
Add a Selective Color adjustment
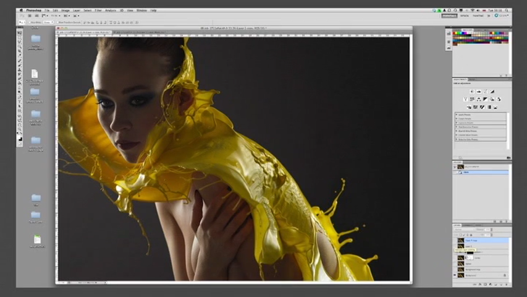click(x=495, y=107)
